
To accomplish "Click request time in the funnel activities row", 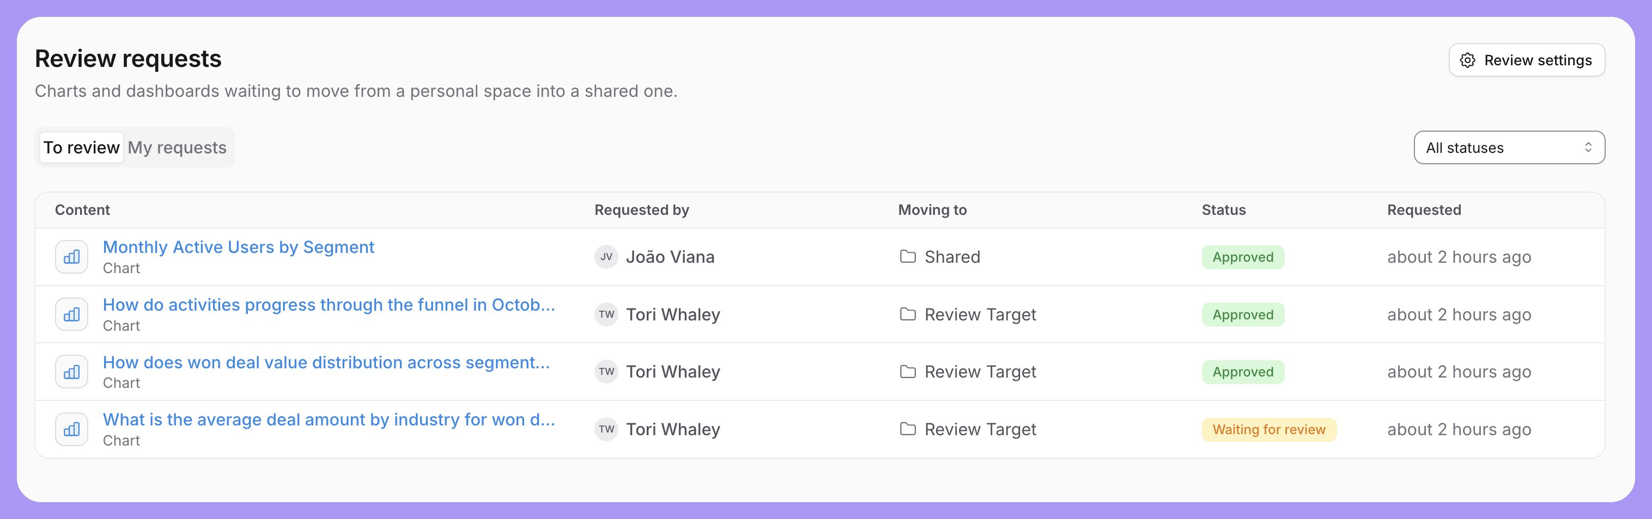I will pyautogui.click(x=1459, y=315).
